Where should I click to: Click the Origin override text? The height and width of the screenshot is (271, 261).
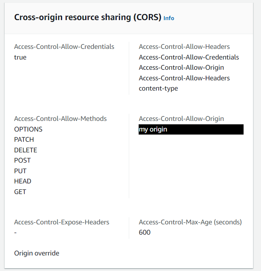coord(37,253)
